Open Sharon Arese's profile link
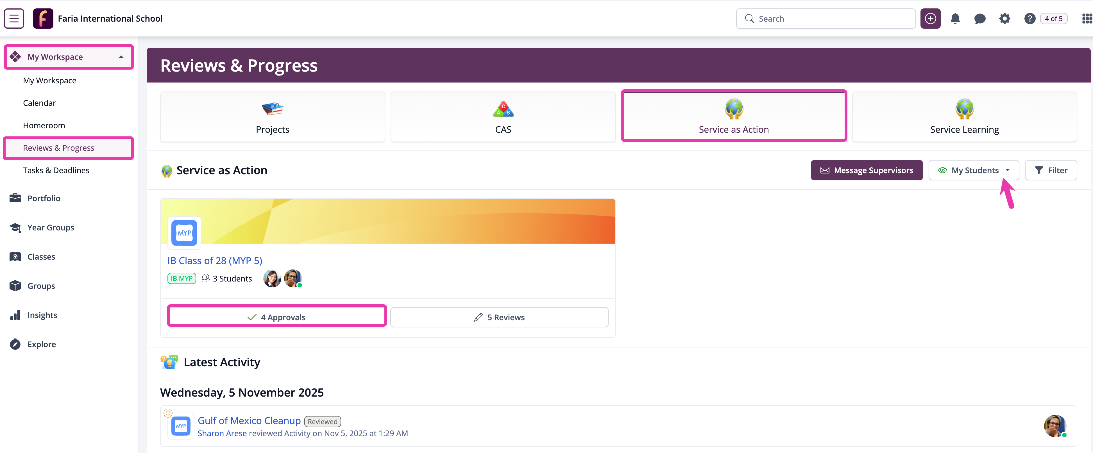 point(222,433)
